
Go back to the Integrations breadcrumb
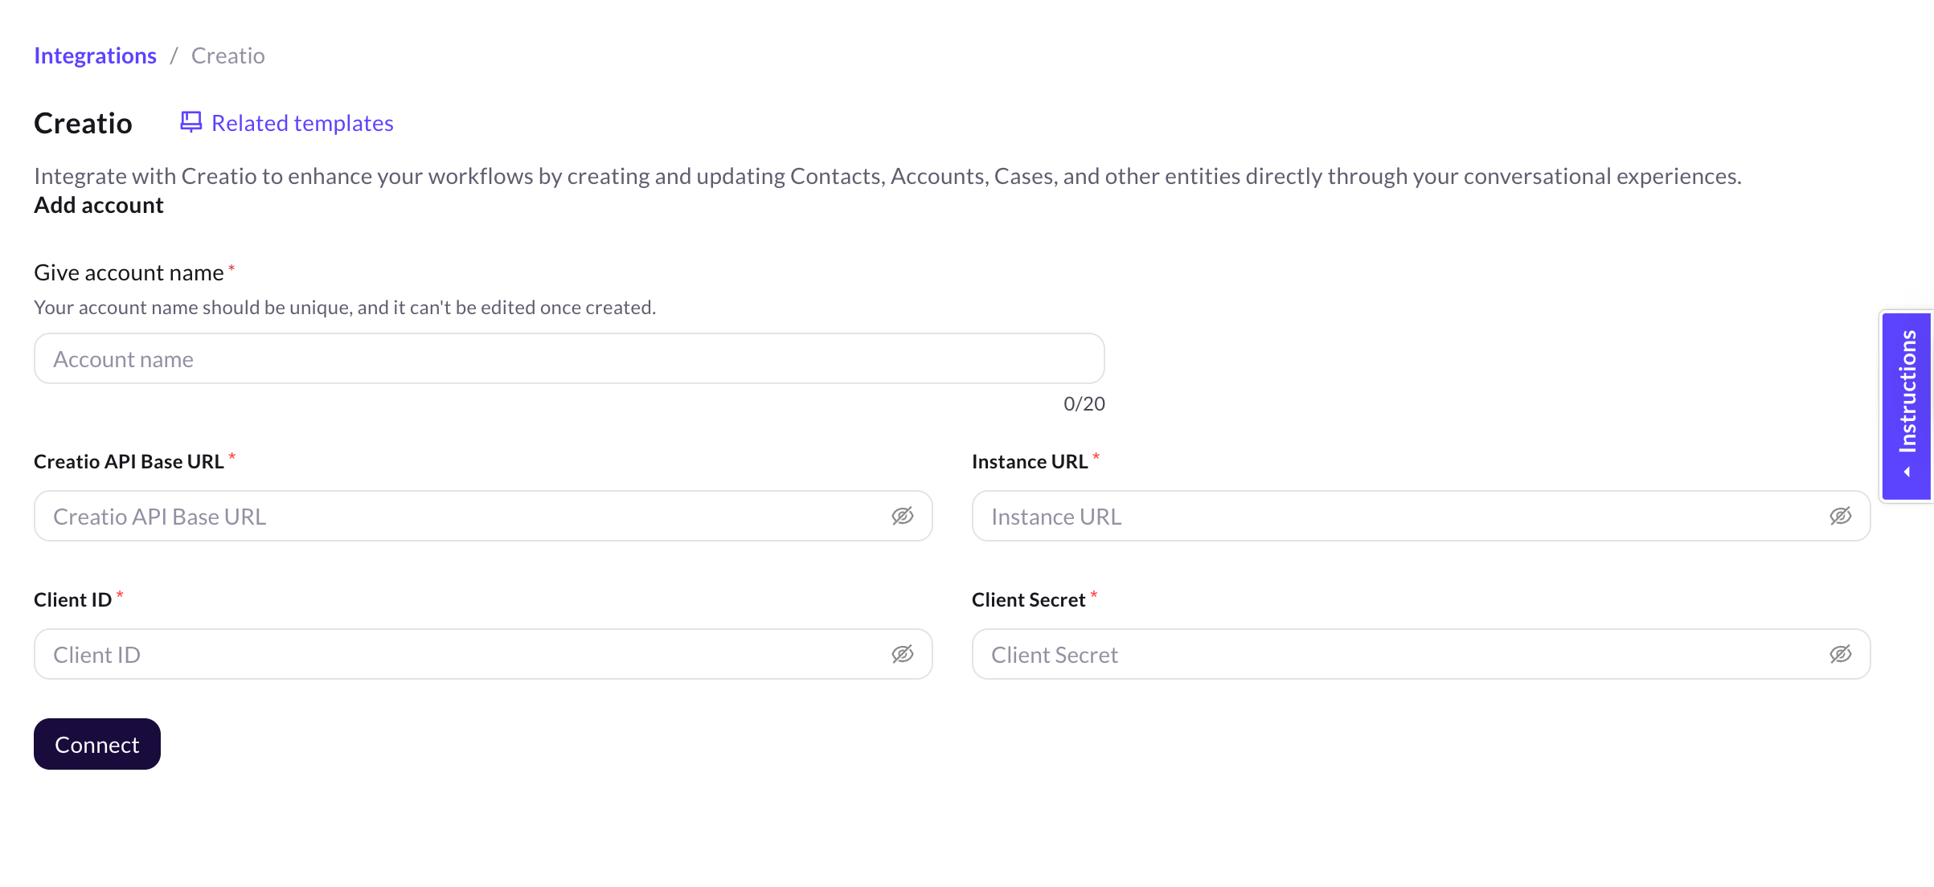point(95,55)
